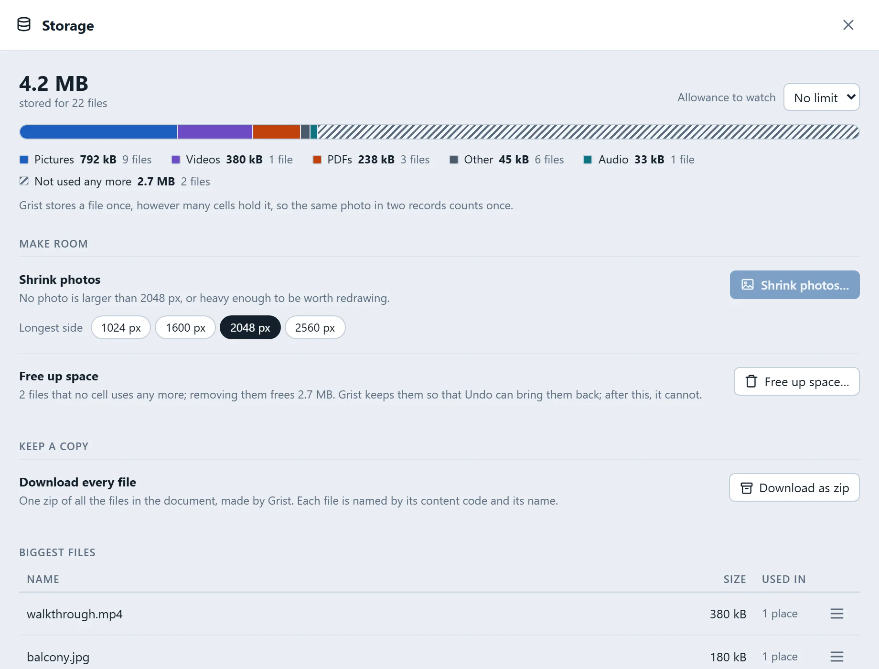Screen dimensions: 879x669
Task: Click Download as zip button
Action: pos(794,488)
